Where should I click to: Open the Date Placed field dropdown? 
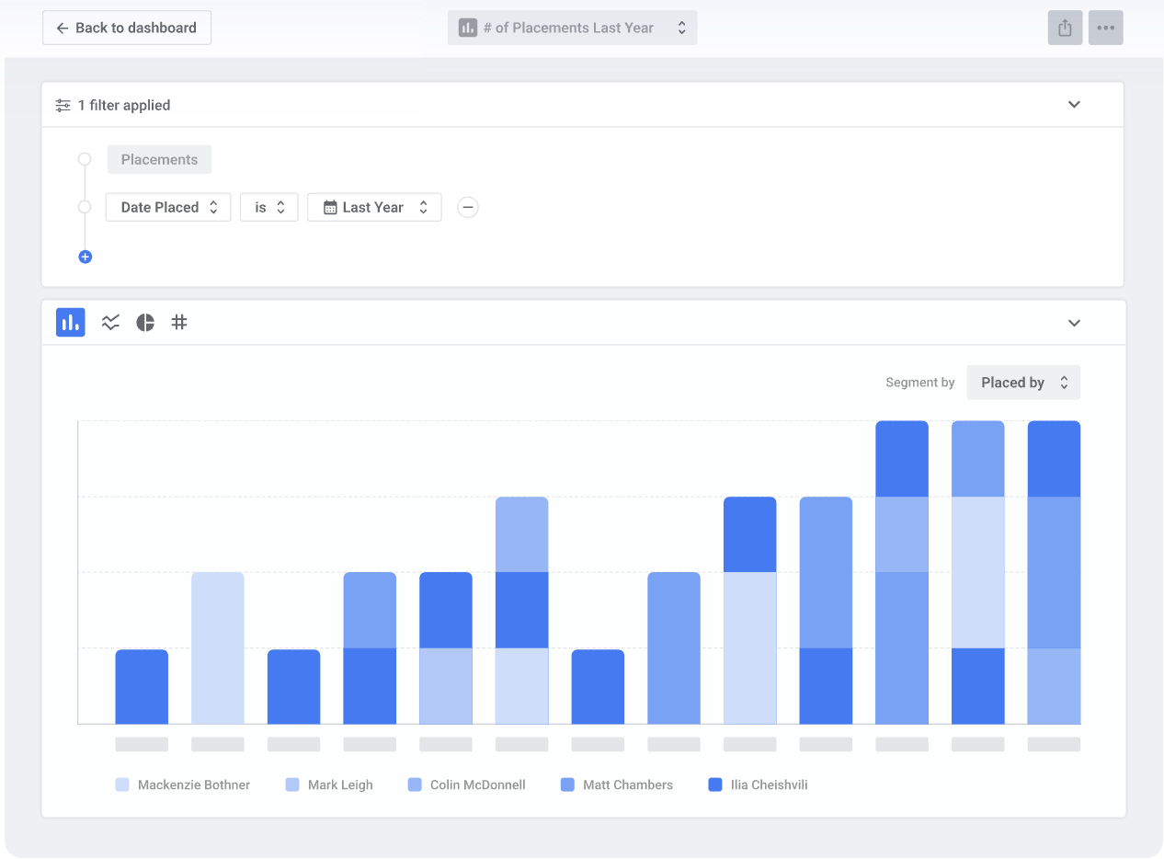click(x=167, y=207)
